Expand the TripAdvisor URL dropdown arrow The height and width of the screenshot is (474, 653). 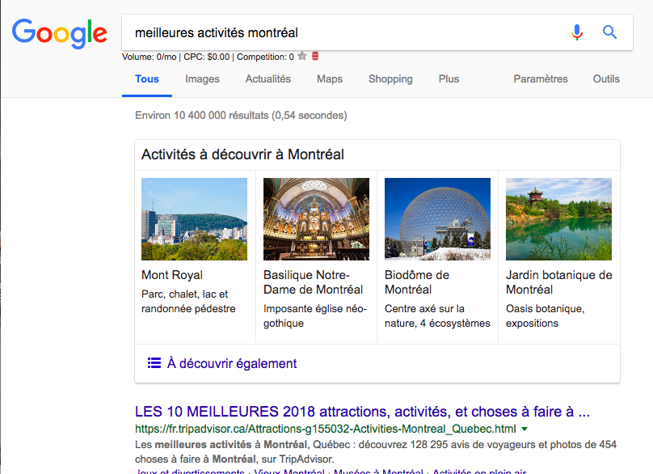click(x=525, y=429)
